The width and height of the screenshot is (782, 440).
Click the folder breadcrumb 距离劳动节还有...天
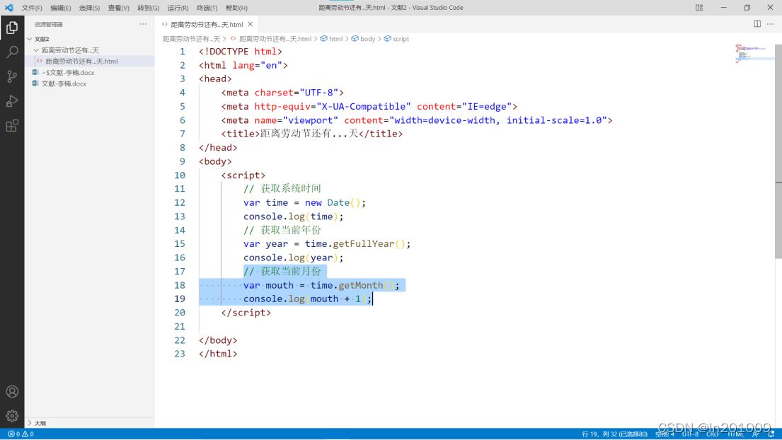[x=192, y=39]
